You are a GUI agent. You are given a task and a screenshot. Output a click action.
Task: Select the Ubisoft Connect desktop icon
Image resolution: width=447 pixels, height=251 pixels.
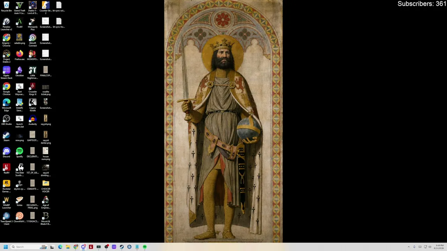click(32, 40)
